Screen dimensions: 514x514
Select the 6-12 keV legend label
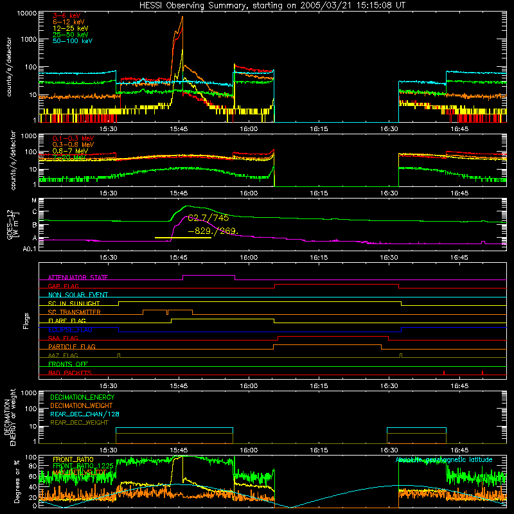pos(69,22)
